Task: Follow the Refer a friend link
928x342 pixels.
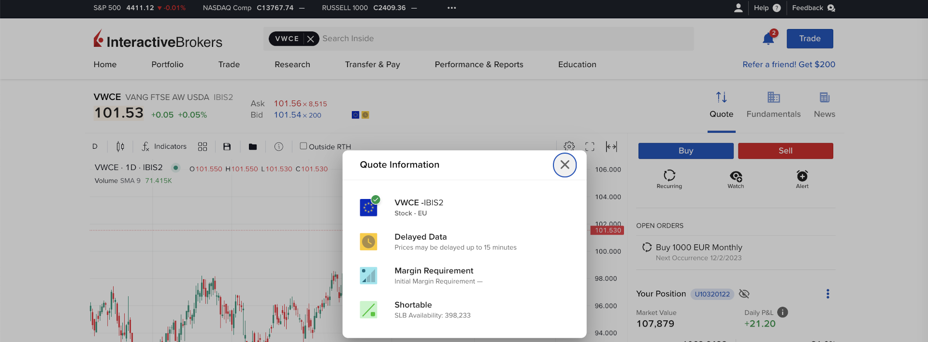Action: [x=788, y=64]
